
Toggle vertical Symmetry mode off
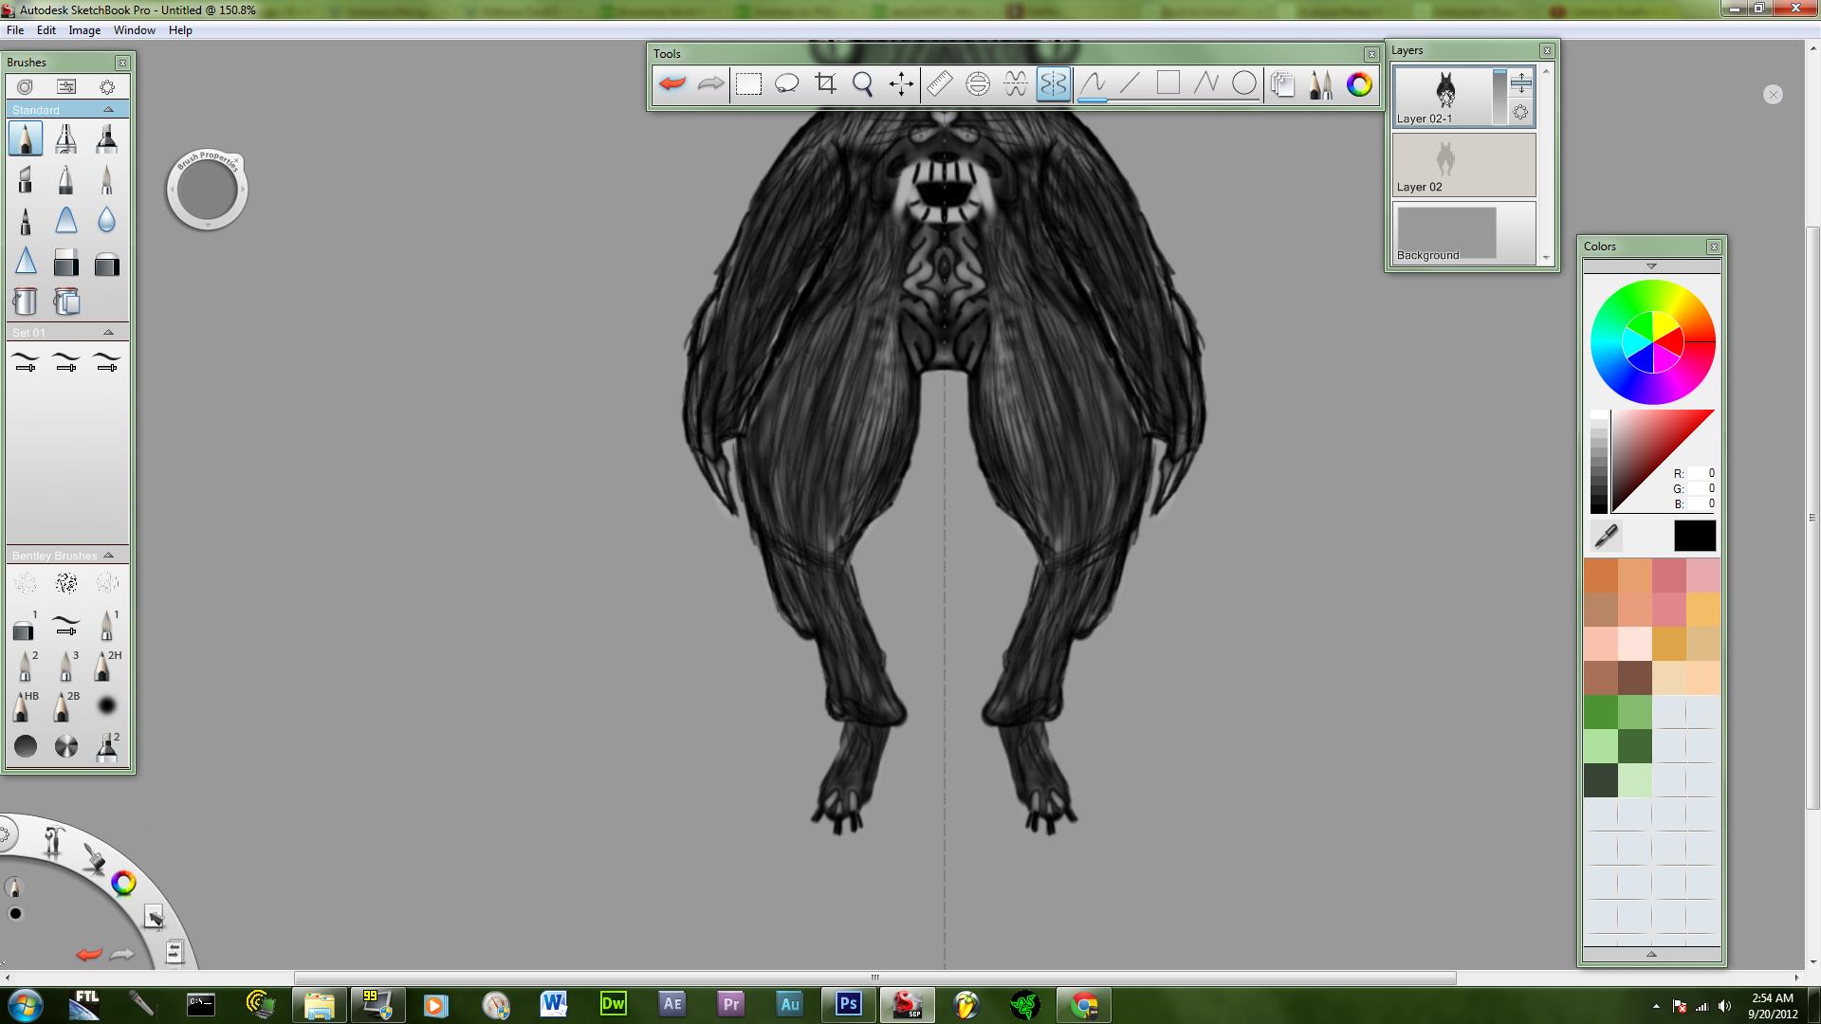point(1054,83)
